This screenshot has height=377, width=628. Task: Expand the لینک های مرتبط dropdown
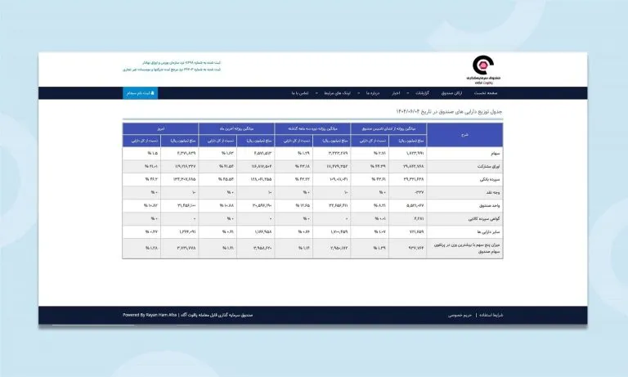[x=334, y=93]
